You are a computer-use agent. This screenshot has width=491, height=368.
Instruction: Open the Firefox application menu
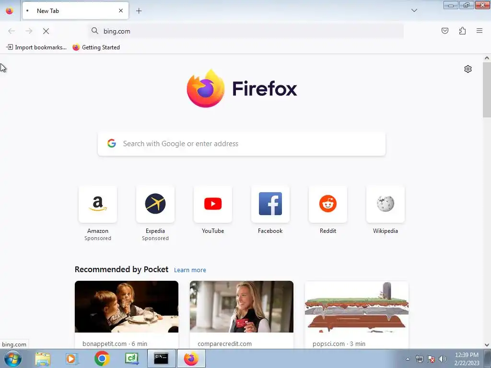pyautogui.click(x=479, y=31)
